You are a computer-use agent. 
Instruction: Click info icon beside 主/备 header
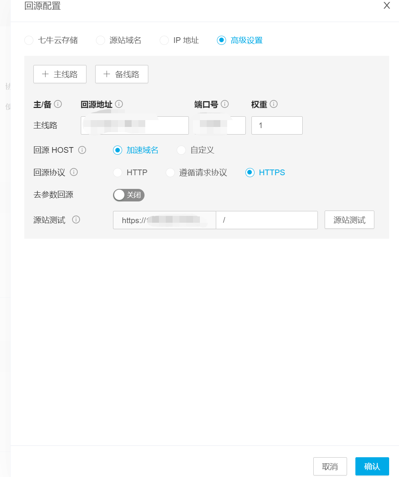(58, 104)
